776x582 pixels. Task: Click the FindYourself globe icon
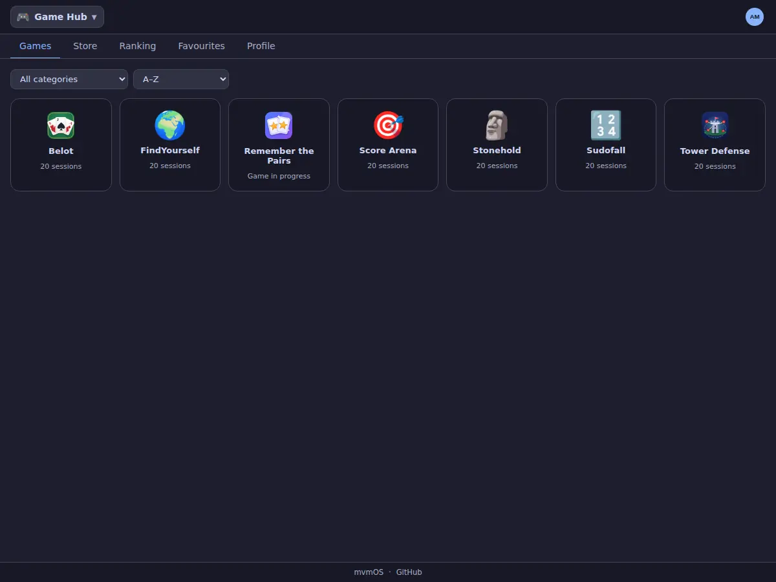coord(170,125)
